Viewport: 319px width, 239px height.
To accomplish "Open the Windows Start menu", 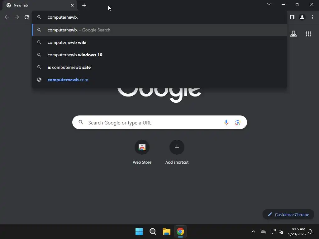I will pos(139,232).
